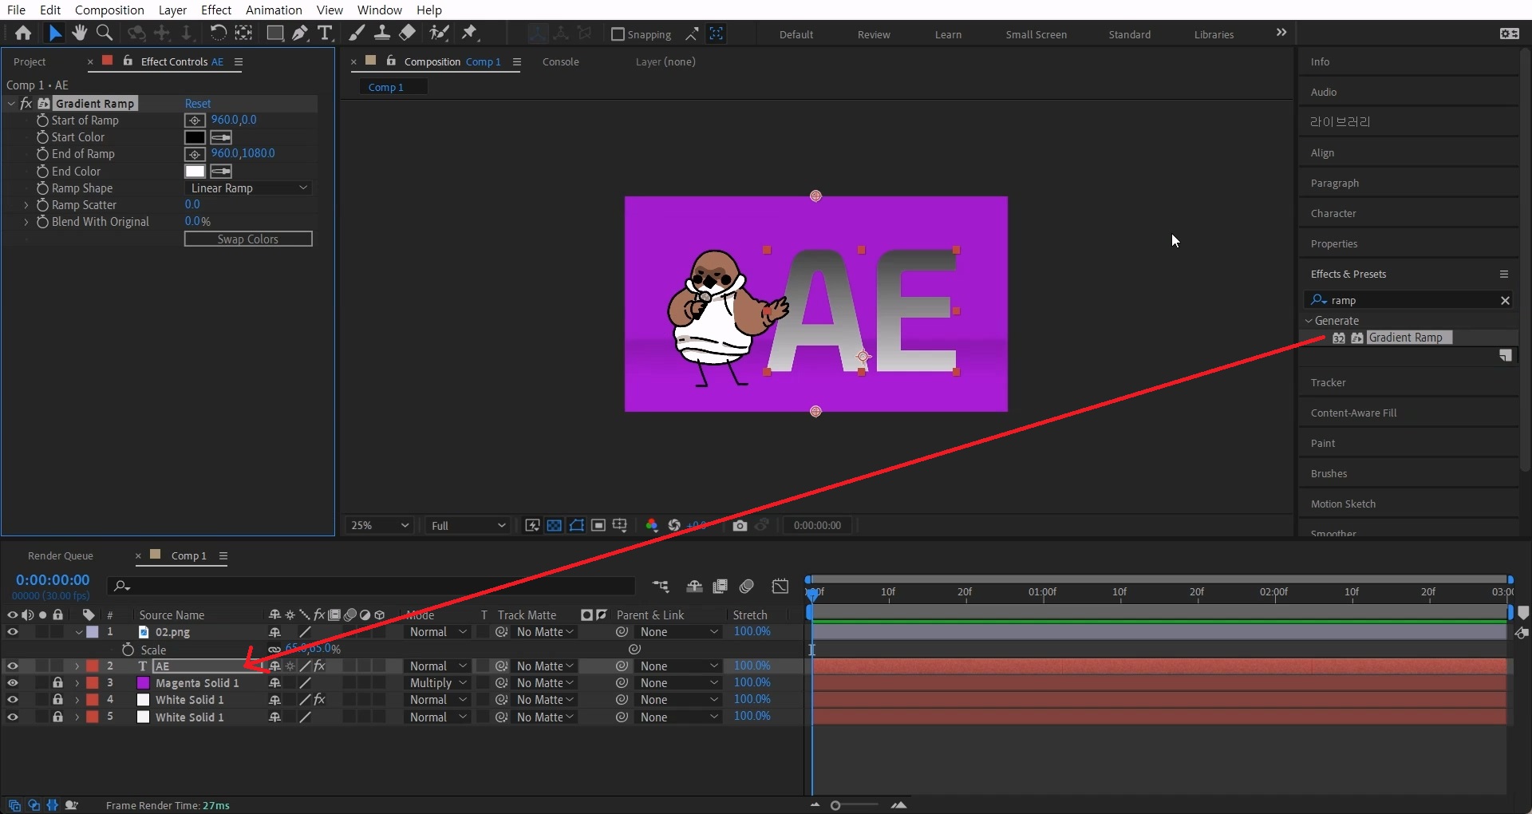Enable the Snapping checkbox

[618, 34]
